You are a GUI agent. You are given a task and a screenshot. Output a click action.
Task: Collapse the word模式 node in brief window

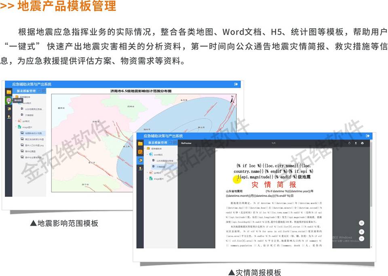pos(148,155)
